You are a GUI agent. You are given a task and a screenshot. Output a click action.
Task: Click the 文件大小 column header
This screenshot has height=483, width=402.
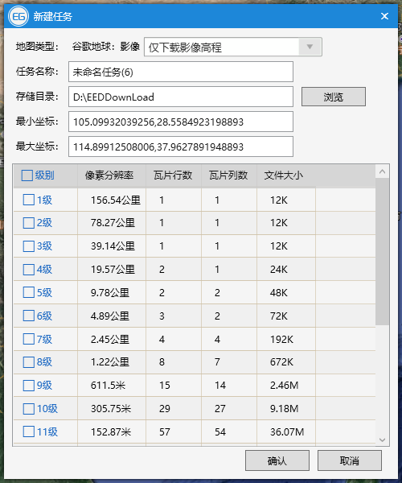[x=286, y=175]
